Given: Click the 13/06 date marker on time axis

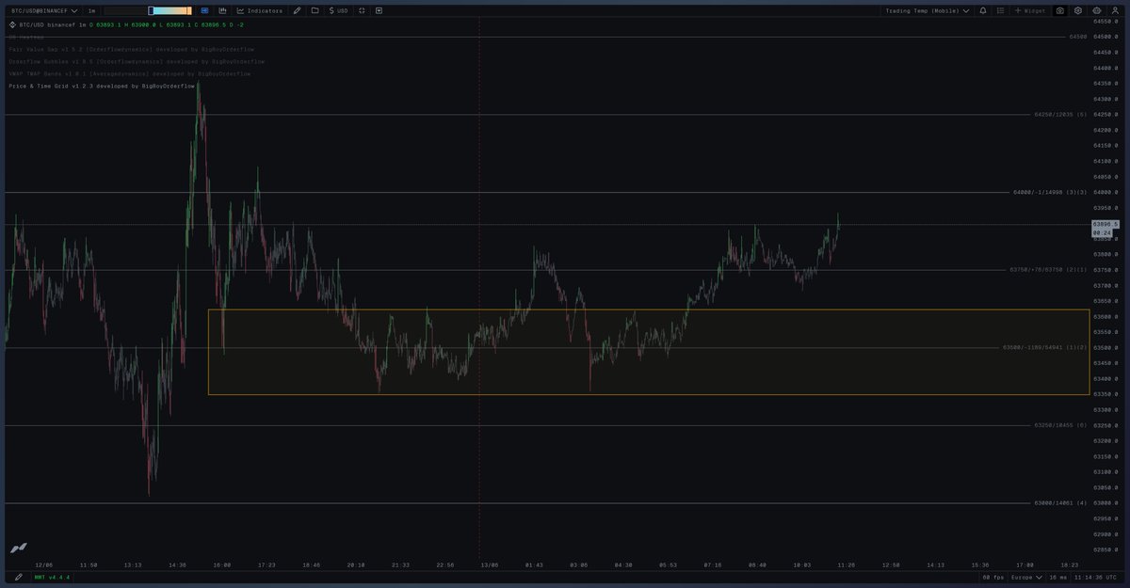Looking at the screenshot, I should pos(490,564).
